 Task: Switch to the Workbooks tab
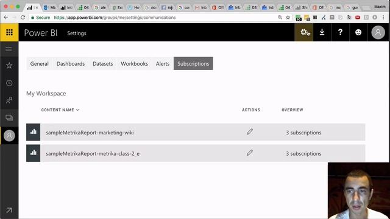tap(134, 63)
